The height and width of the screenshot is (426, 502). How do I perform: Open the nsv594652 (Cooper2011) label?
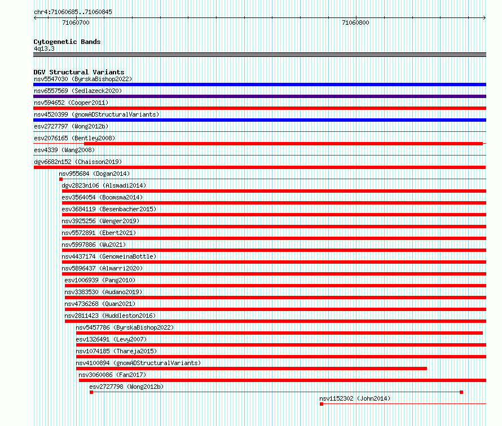[71, 103]
